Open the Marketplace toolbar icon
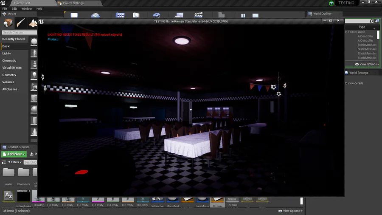 pyautogui.click(x=136, y=15)
